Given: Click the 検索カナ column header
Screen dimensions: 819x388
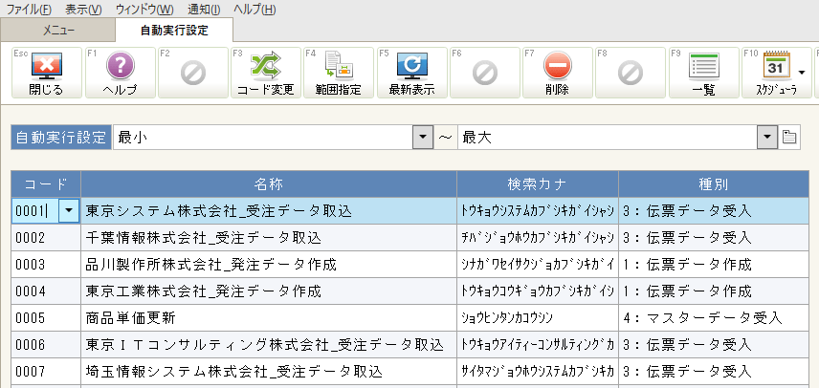Looking at the screenshot, I should [538, 183].
